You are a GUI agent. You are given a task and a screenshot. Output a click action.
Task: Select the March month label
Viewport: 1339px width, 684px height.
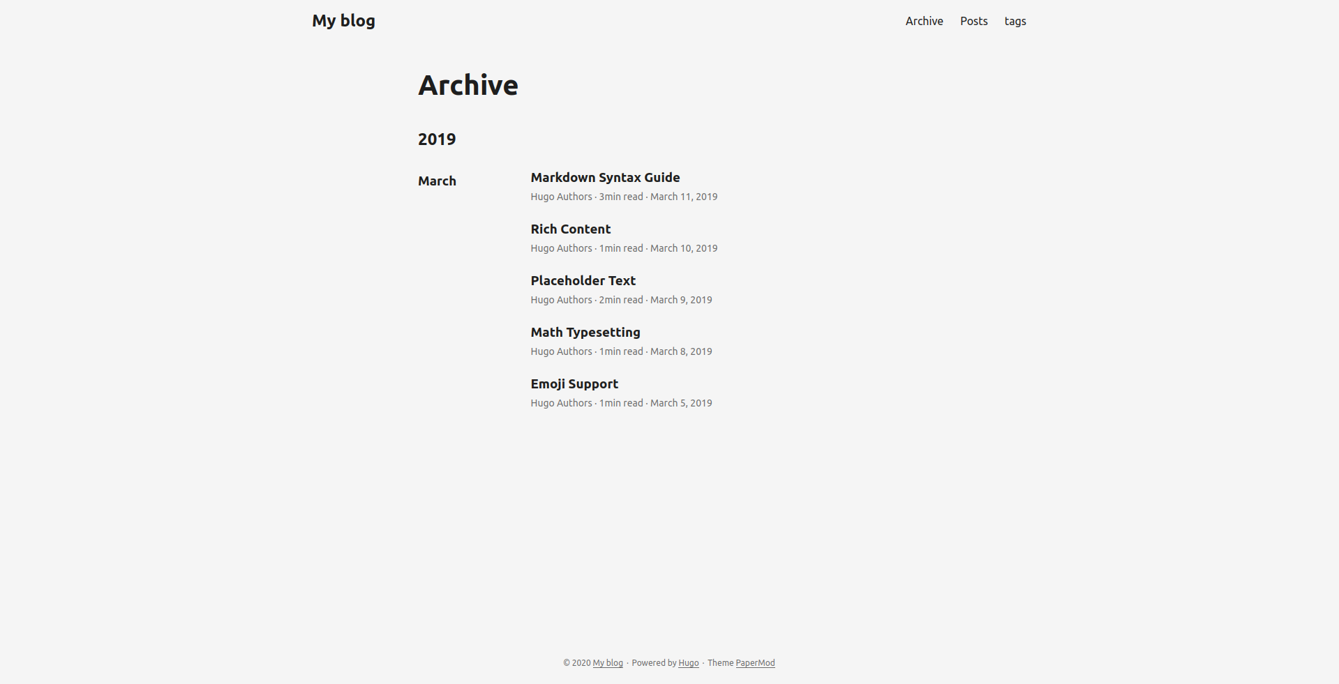click(437, 181)
